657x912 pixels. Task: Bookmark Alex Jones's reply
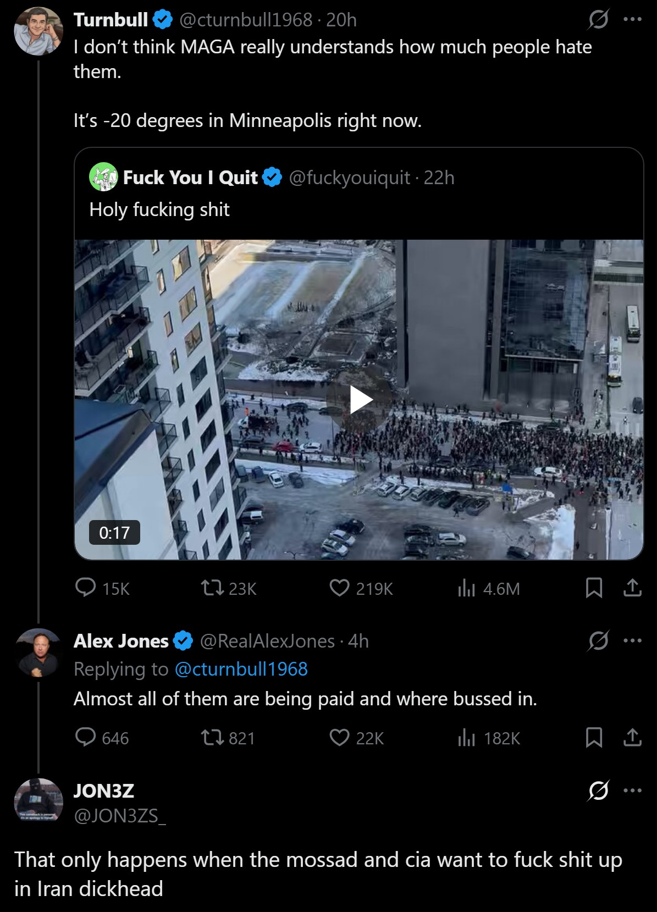(x=594, y=737)
